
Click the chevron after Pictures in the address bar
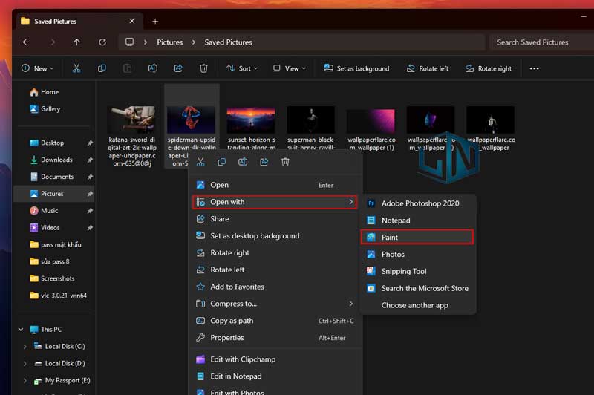click(194, 42)
